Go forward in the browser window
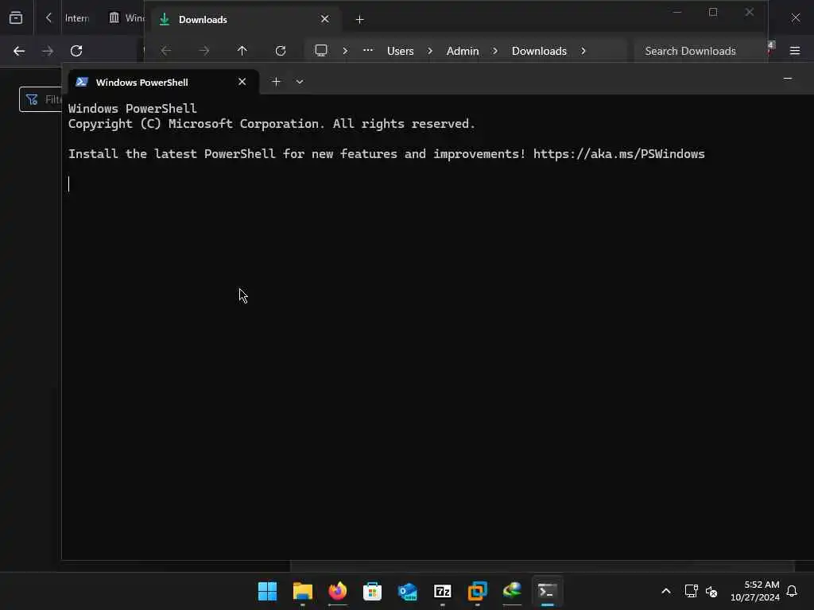 click(47, 51)
